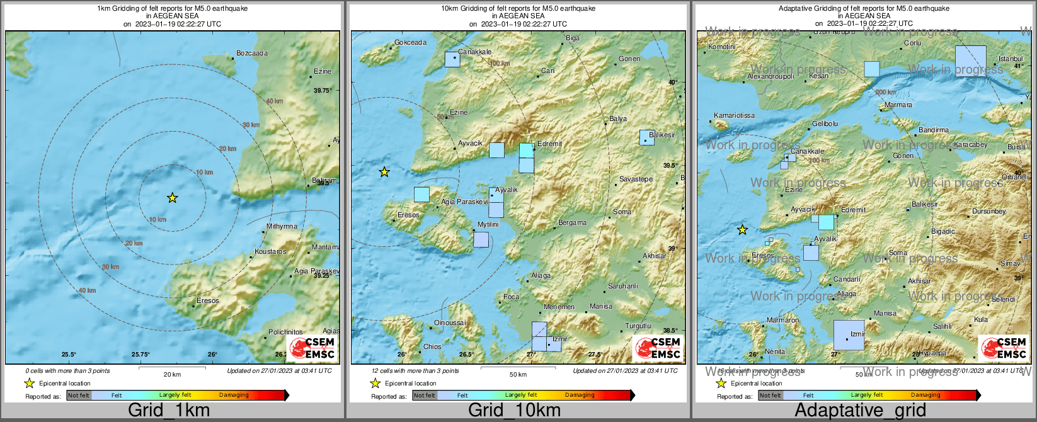Click the epicenter star on the 1km map
The image size is (1037, 422).
coord(172,198)
